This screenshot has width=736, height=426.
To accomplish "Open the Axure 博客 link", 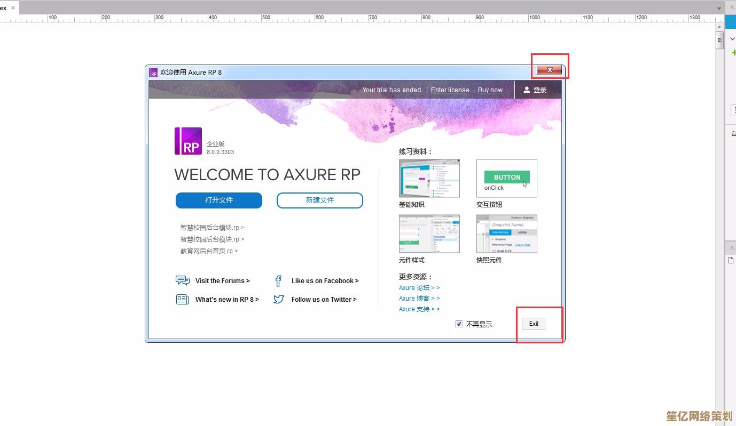I will [419, 299].
